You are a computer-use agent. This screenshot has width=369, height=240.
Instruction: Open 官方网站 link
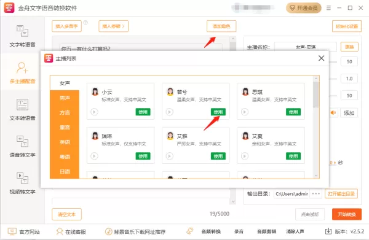click(23, 232)
